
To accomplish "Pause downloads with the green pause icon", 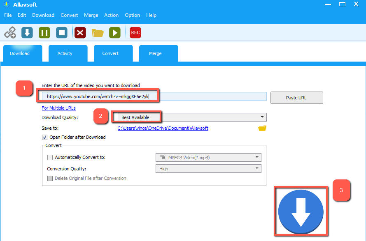I will pos(44,32).
